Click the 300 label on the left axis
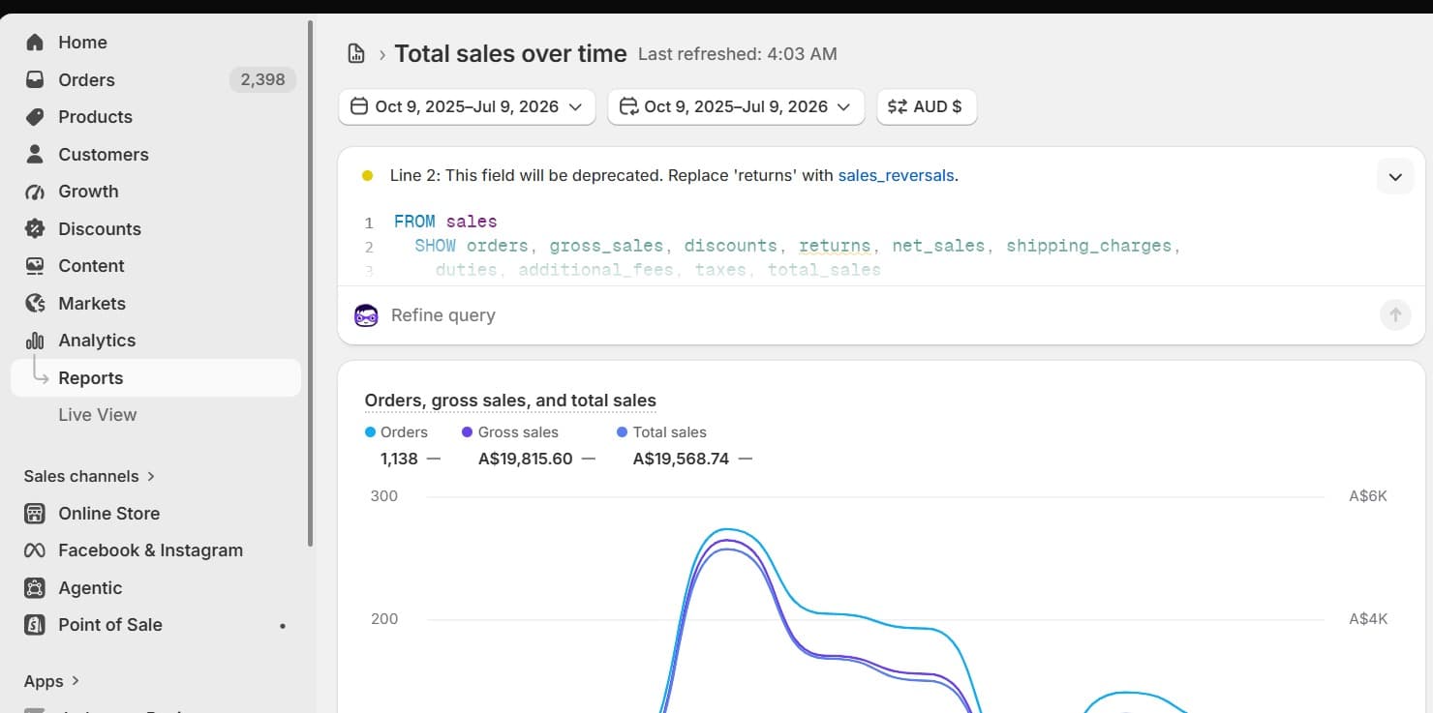The width and height of the screenshot is (1433, 713). (x=384, y=496)
